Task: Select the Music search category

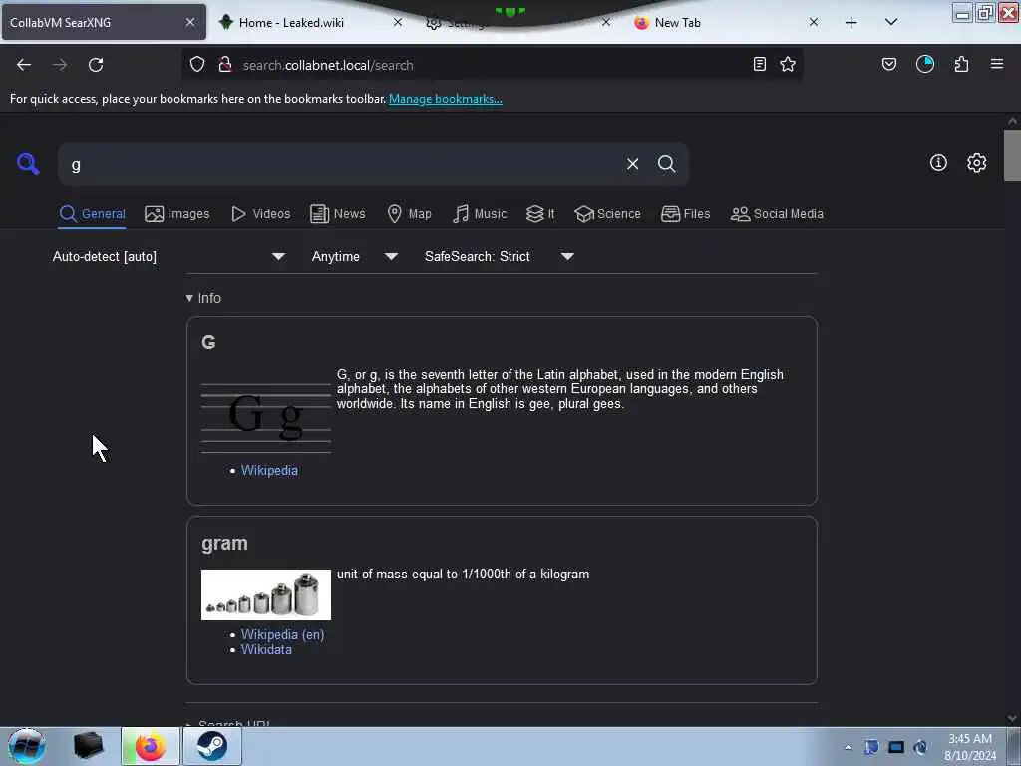Action: 480,214
